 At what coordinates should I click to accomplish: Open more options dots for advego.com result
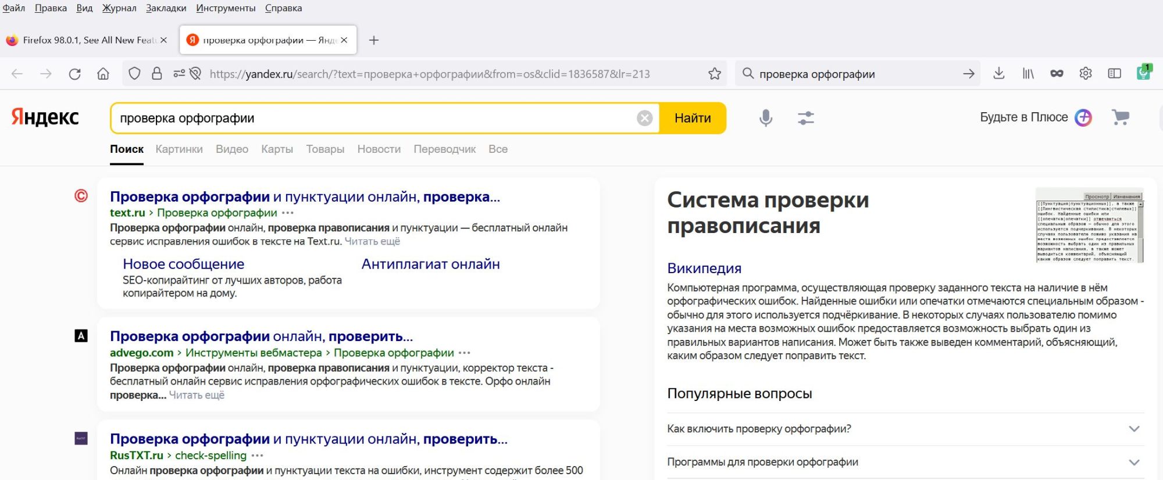pos(464,353)
